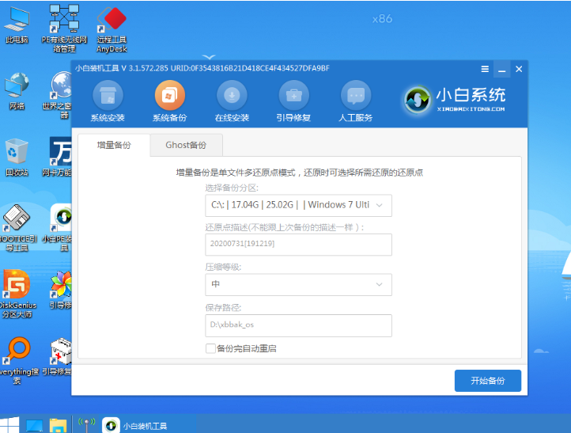Image resolution: width=571 pixels, height=433 pixels.
Task: Enable 备份完自动重启 checkbox
Action: click(x=210, y=348)
